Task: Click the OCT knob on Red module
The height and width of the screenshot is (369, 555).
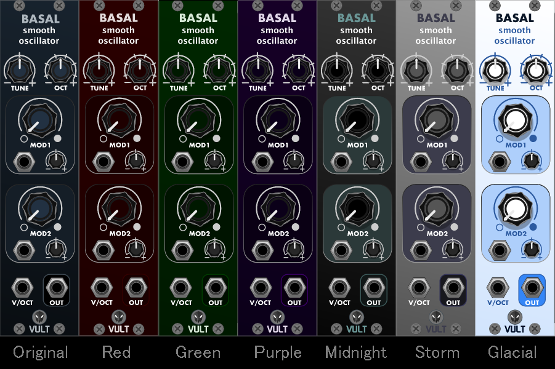Action: point(140,69)
